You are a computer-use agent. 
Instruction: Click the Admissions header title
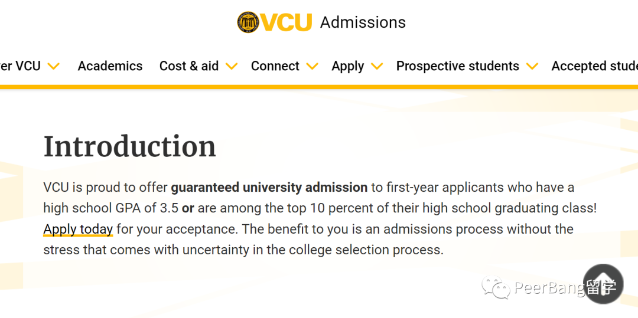click(363, 22)
